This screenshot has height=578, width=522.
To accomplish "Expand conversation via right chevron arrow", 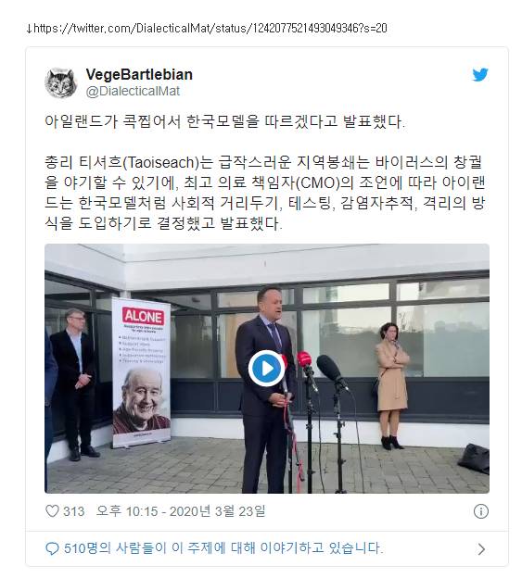I will pyautogui.click(x=481, y=549).
